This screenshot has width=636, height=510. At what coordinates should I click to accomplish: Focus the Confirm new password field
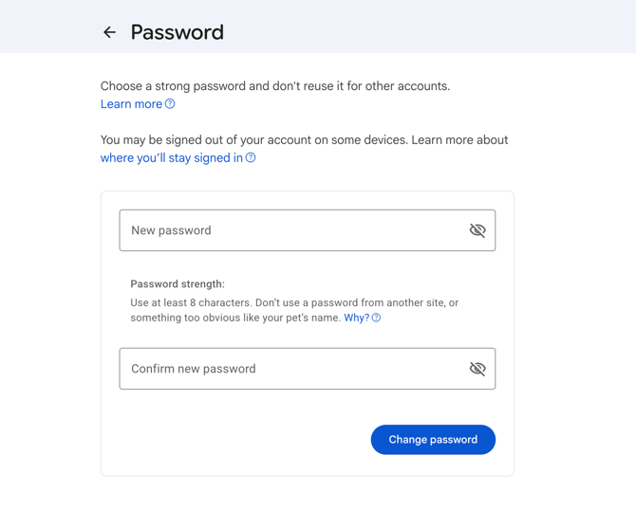point(307,369)
